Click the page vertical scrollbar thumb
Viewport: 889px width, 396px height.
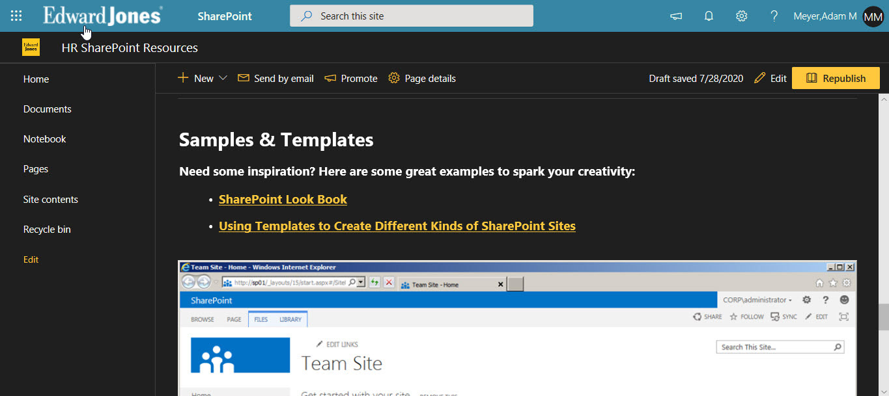point(884,317)
